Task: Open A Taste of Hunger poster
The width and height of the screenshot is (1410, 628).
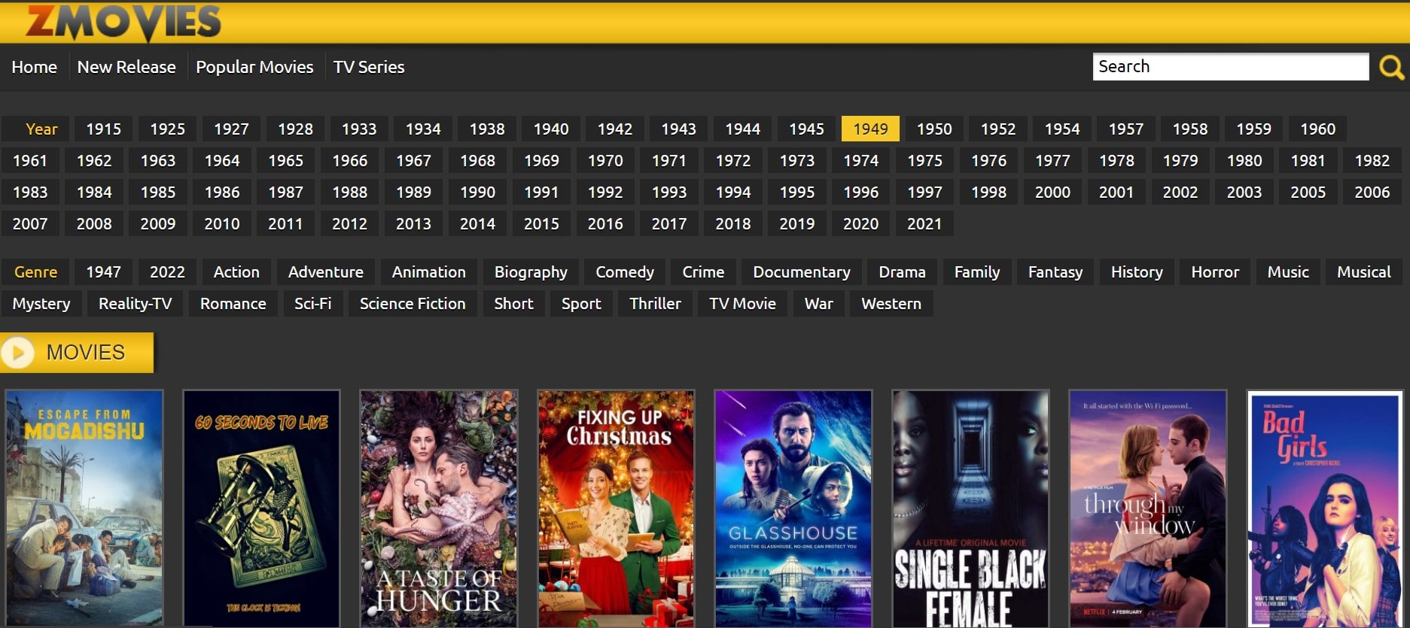Action: (x=439, y=508)
